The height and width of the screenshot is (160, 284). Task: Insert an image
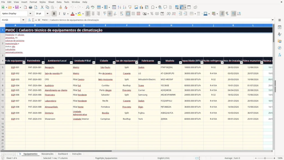(x=136, y=7)
